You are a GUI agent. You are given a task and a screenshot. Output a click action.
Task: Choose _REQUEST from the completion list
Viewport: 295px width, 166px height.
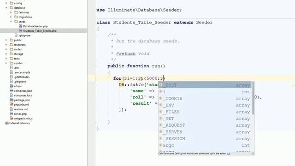pos(205,125)
